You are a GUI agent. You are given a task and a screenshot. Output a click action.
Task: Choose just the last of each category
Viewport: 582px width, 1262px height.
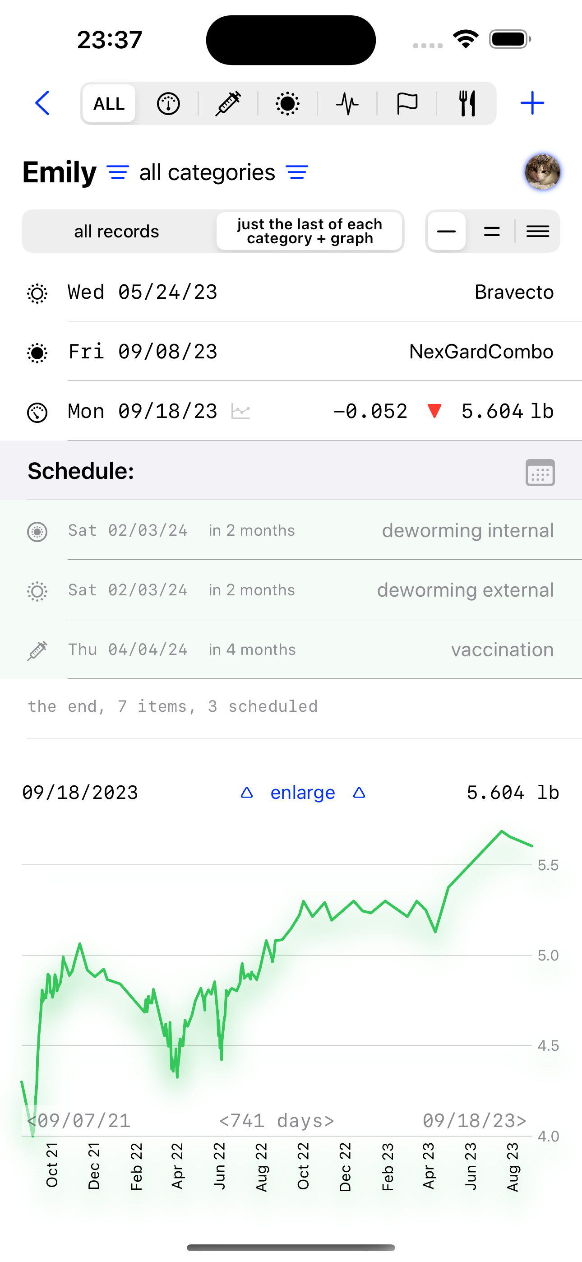tap(309, 231)
